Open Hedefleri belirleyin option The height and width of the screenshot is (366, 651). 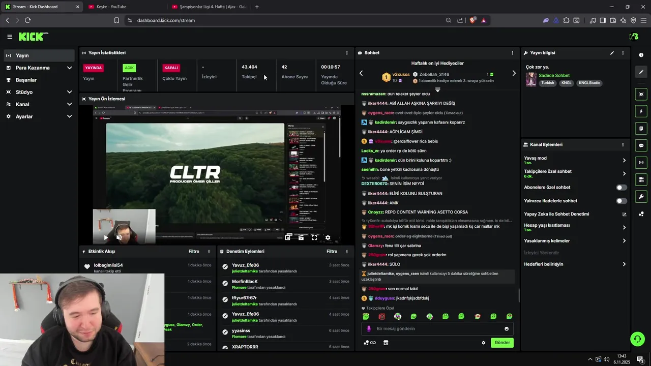coord(575,264)
